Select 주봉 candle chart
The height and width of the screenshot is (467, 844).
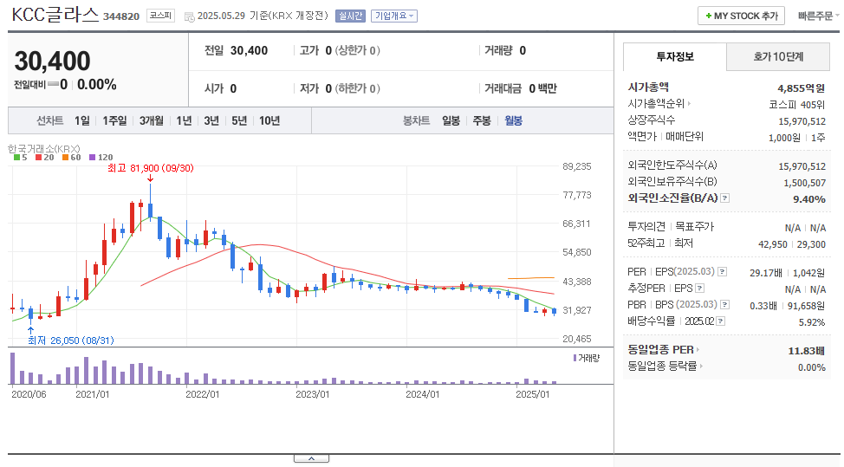482,120
